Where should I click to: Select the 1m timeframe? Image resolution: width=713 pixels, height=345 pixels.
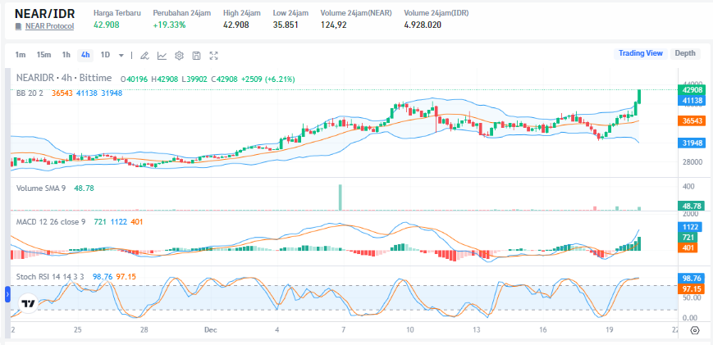click(20, 55)
